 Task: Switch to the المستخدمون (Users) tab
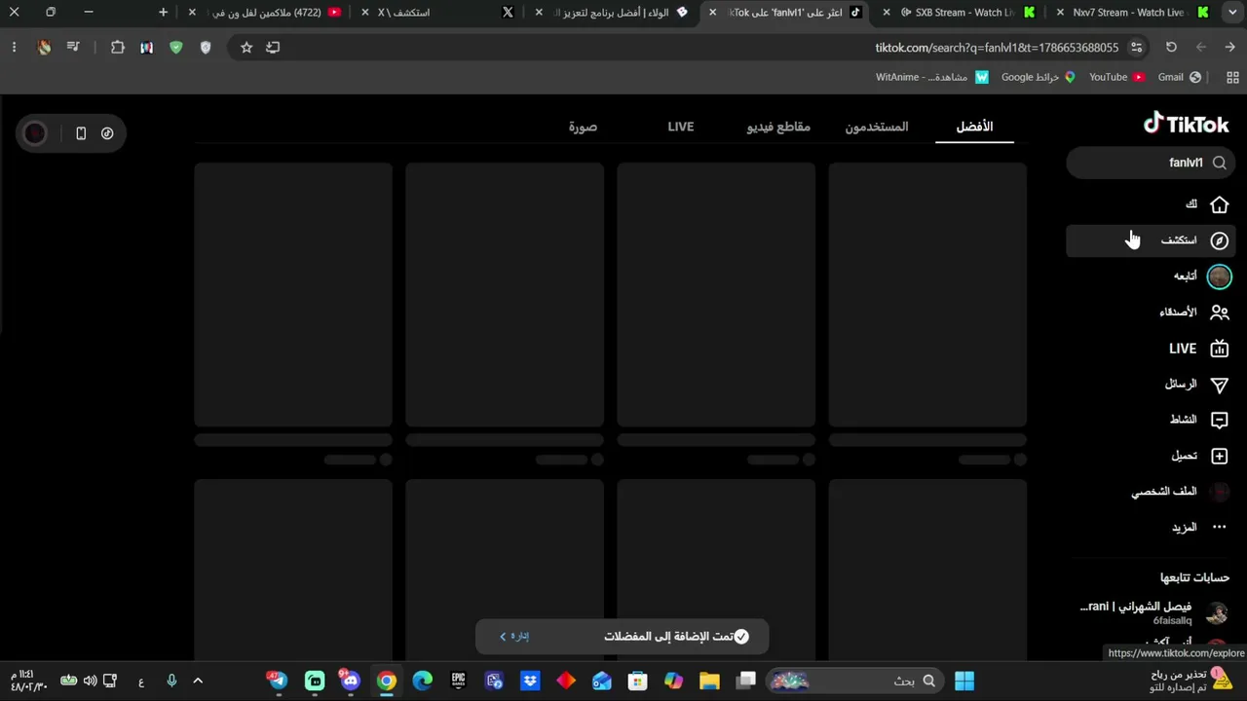877,127
